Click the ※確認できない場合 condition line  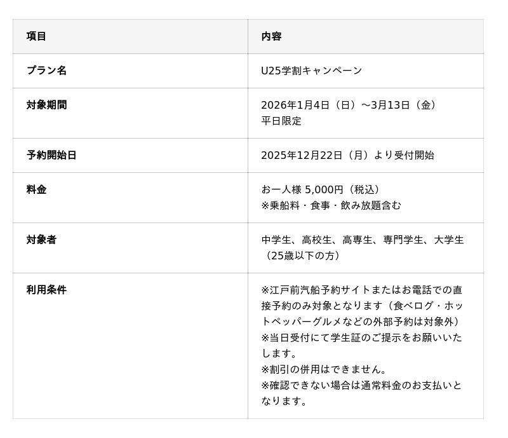tap(361, 385)
